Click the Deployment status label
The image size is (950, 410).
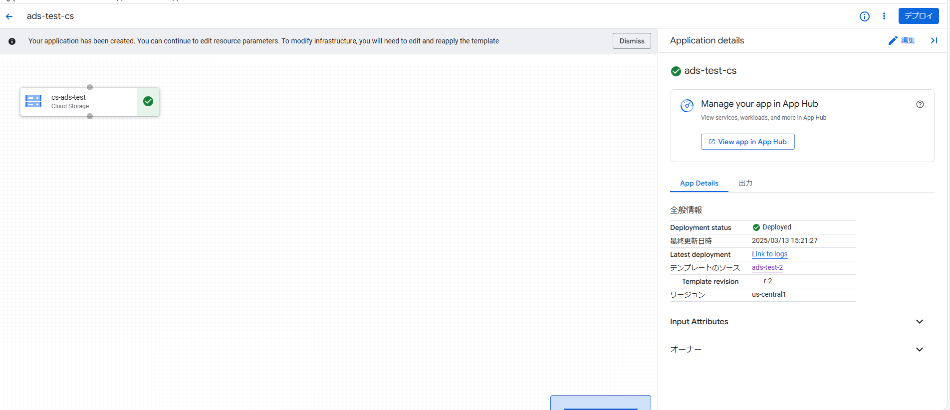[x=701, y=227]
